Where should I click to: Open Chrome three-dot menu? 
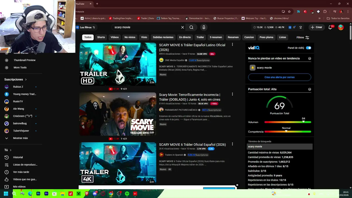point(348,12)
